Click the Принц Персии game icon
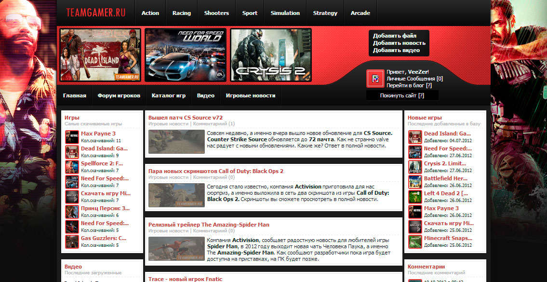547x282 pixels. click(72, 212)
